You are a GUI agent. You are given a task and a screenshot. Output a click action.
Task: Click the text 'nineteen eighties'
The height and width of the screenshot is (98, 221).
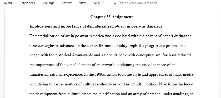pos(44,46)
